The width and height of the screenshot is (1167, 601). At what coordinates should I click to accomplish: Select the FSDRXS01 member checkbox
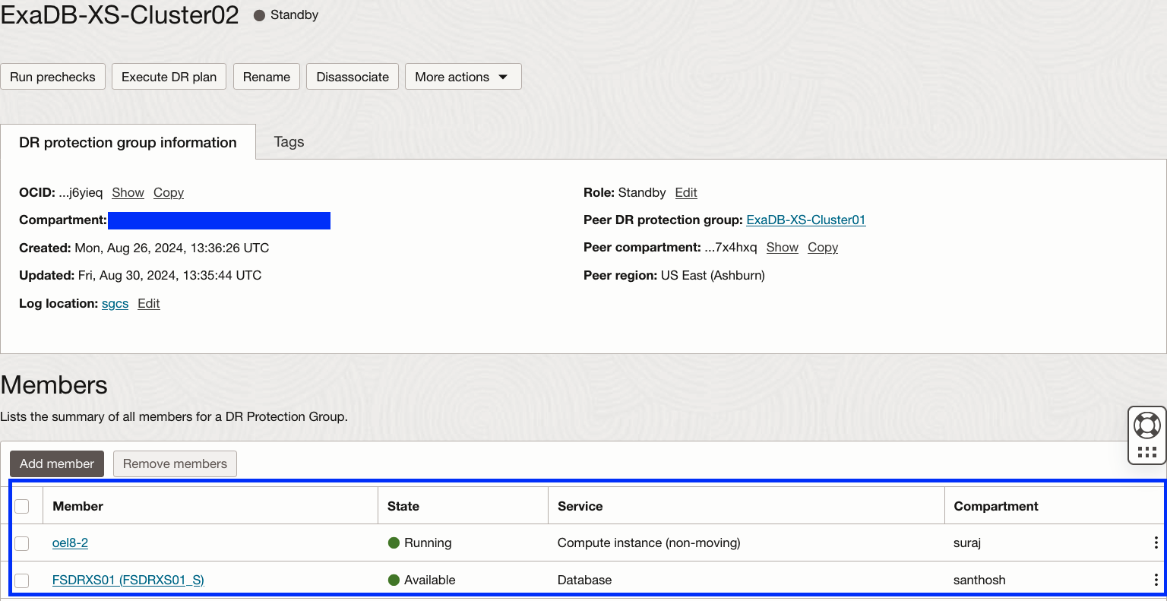pos(22,580)
